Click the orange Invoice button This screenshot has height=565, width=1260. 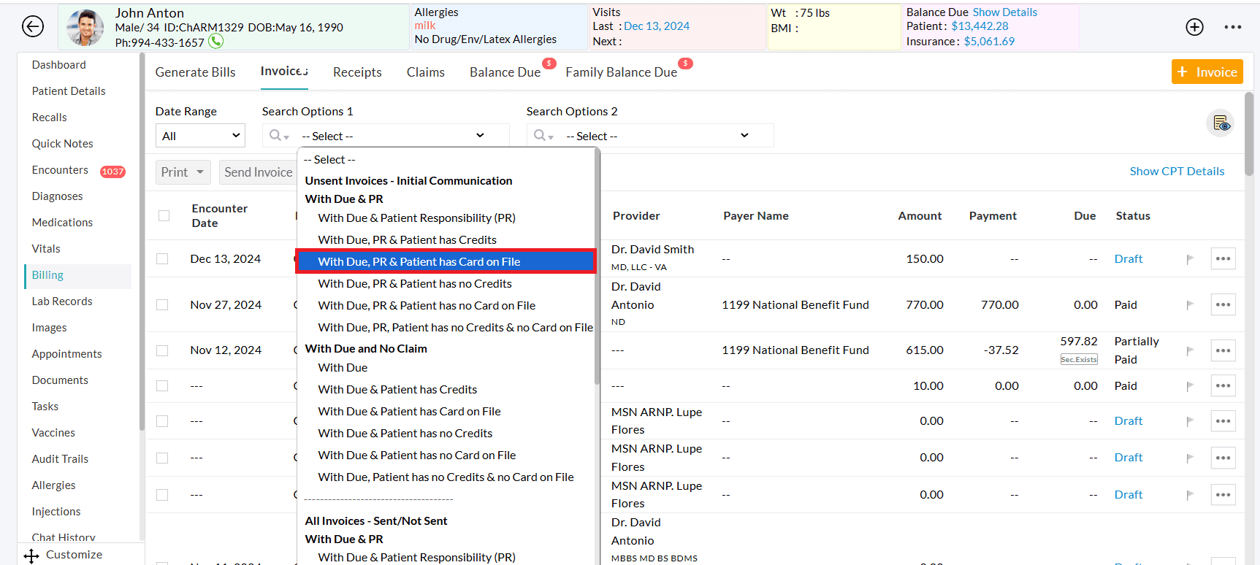click(x=1207, y=72)
